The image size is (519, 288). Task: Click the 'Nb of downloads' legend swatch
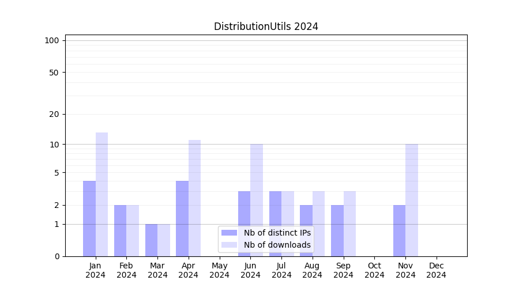point(229,245)
